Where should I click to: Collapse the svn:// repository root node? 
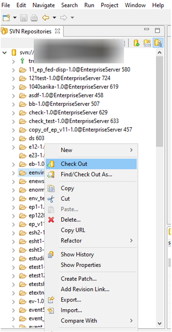[x=4, y=53]
